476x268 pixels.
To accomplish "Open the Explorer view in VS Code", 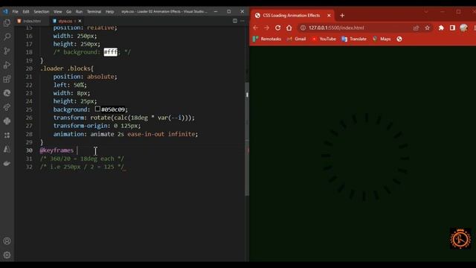I will click(x=7, y=23).
